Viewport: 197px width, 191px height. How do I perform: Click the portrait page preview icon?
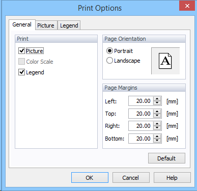coord(165,61)
